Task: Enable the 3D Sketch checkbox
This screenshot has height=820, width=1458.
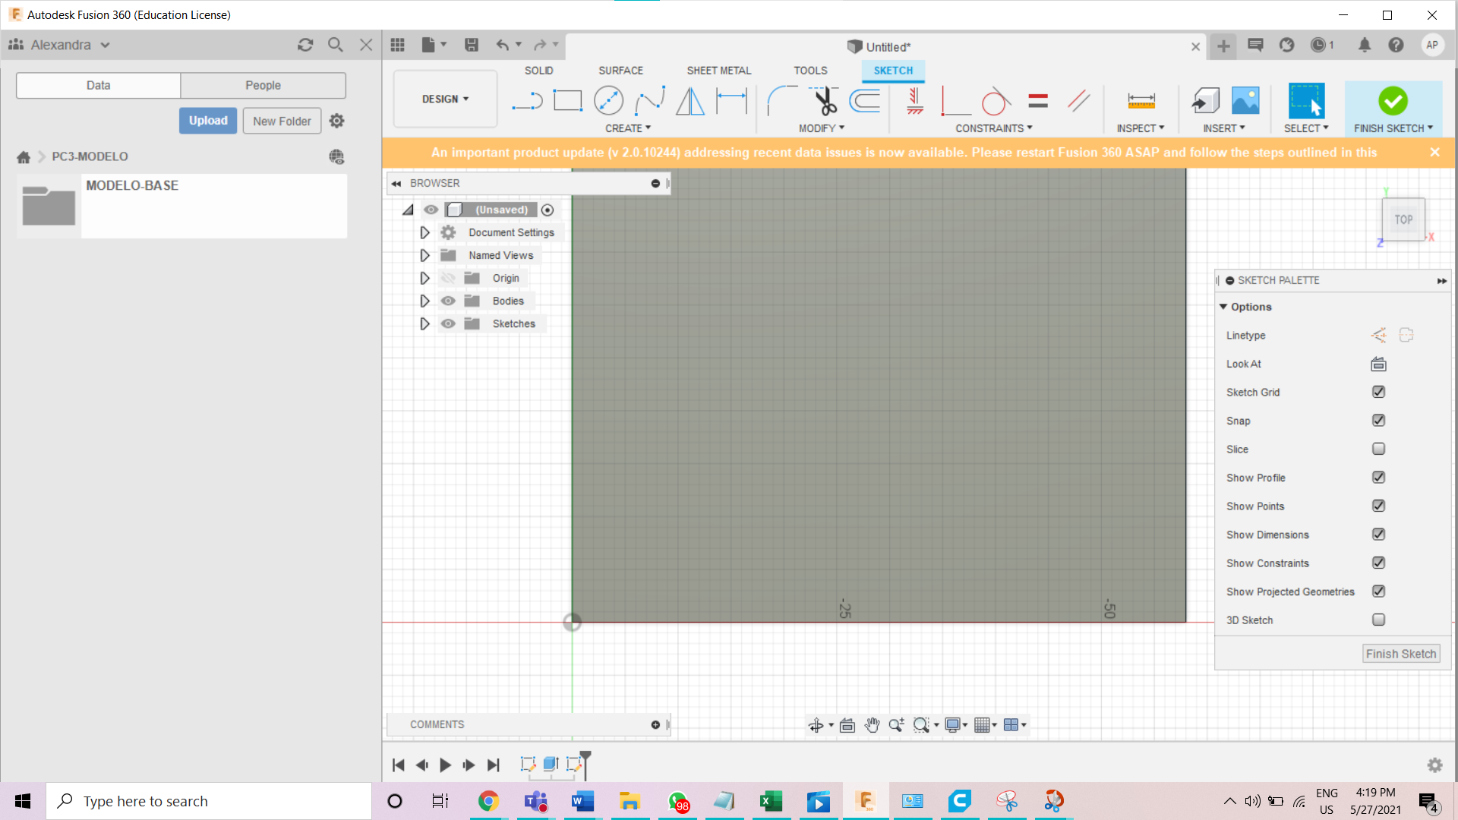Action: [1378, 620]
